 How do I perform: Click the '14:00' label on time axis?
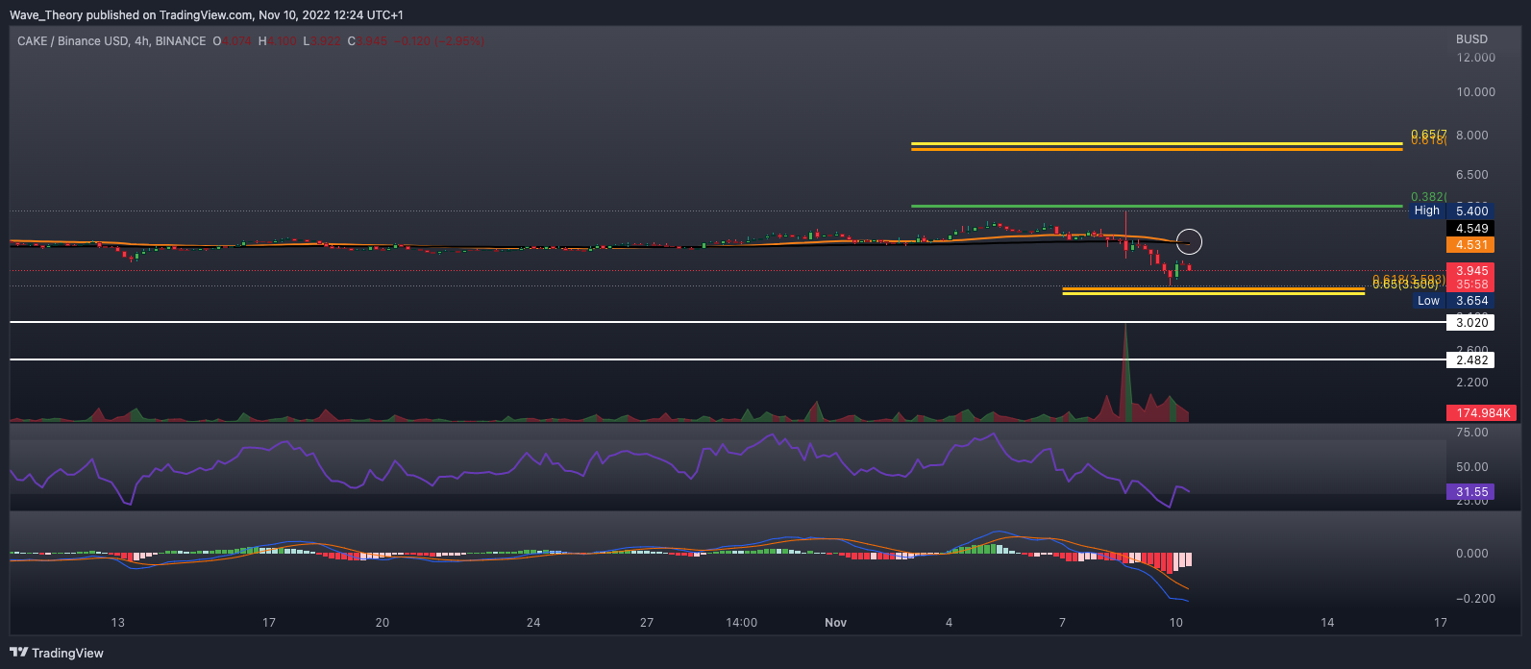pos(741,623)
